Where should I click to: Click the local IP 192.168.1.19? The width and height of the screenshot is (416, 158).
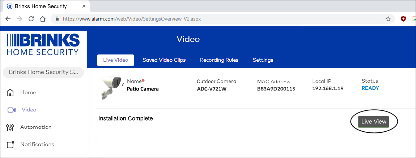pos(328,88)
